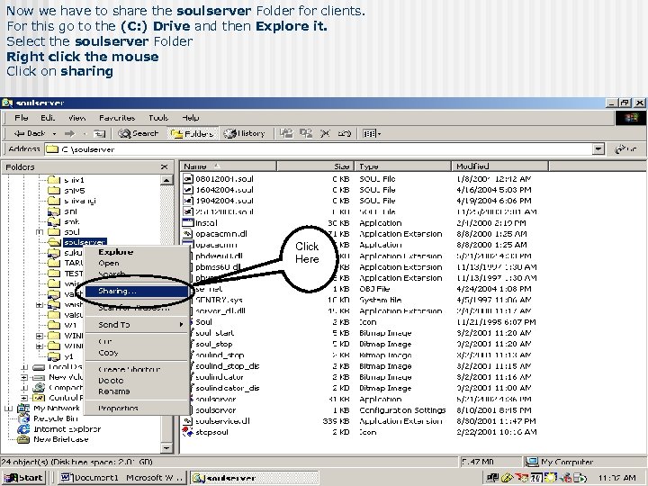Click the Search toolbar button
The width and height of the screenshot is (648, 486).
tap(139, 133)
